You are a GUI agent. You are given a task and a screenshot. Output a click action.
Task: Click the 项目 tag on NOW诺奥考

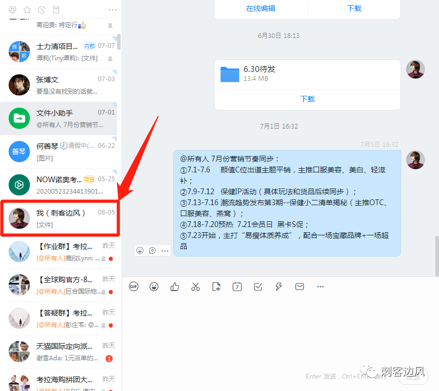pos(89,180)
